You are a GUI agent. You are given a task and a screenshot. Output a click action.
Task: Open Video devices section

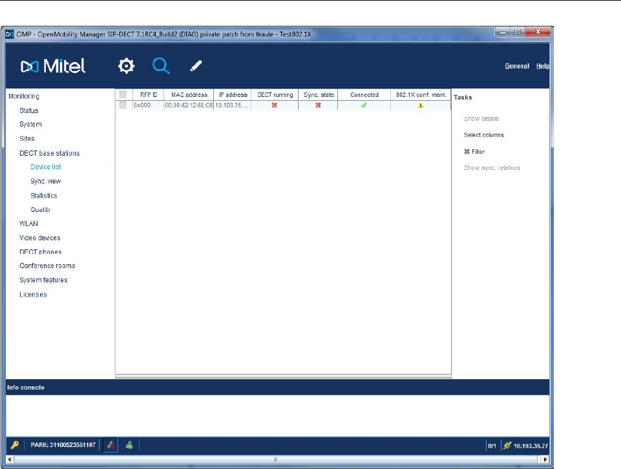39,238
